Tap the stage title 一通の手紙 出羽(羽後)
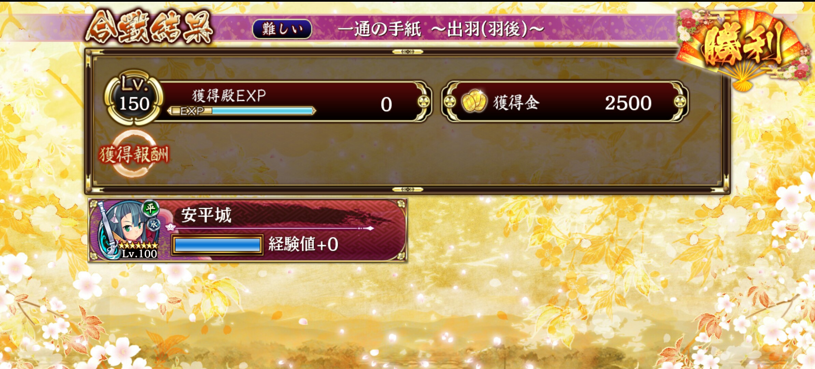 [x=441, y=29]
